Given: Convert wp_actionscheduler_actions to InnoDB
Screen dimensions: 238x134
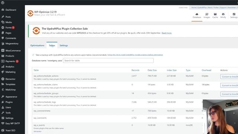Looking at the screenshot, I should pos(229,77).
